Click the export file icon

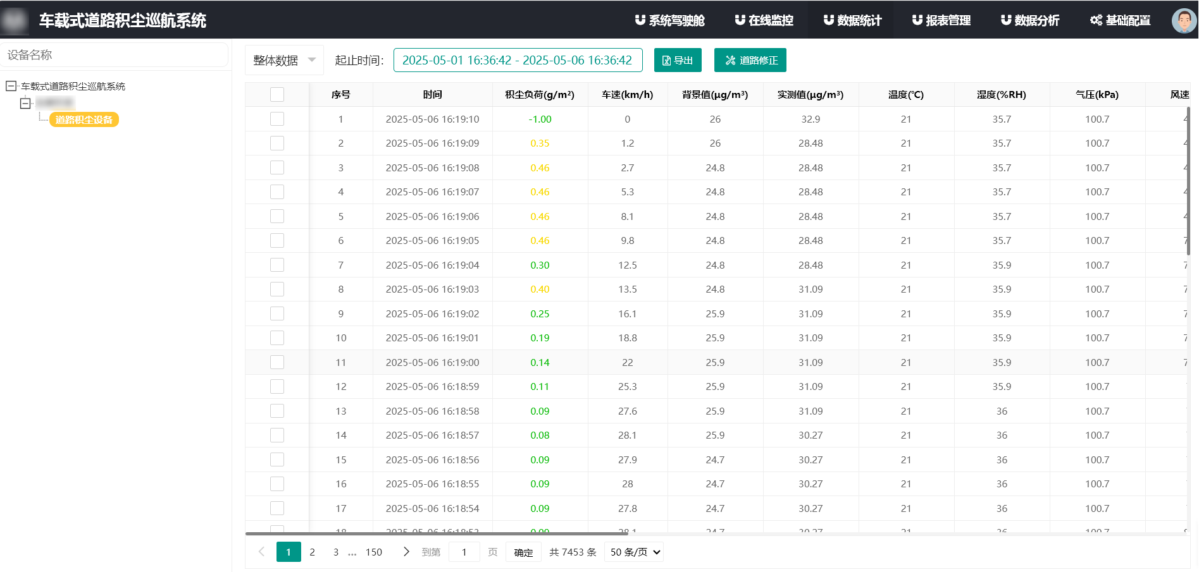tap(666, 61)
